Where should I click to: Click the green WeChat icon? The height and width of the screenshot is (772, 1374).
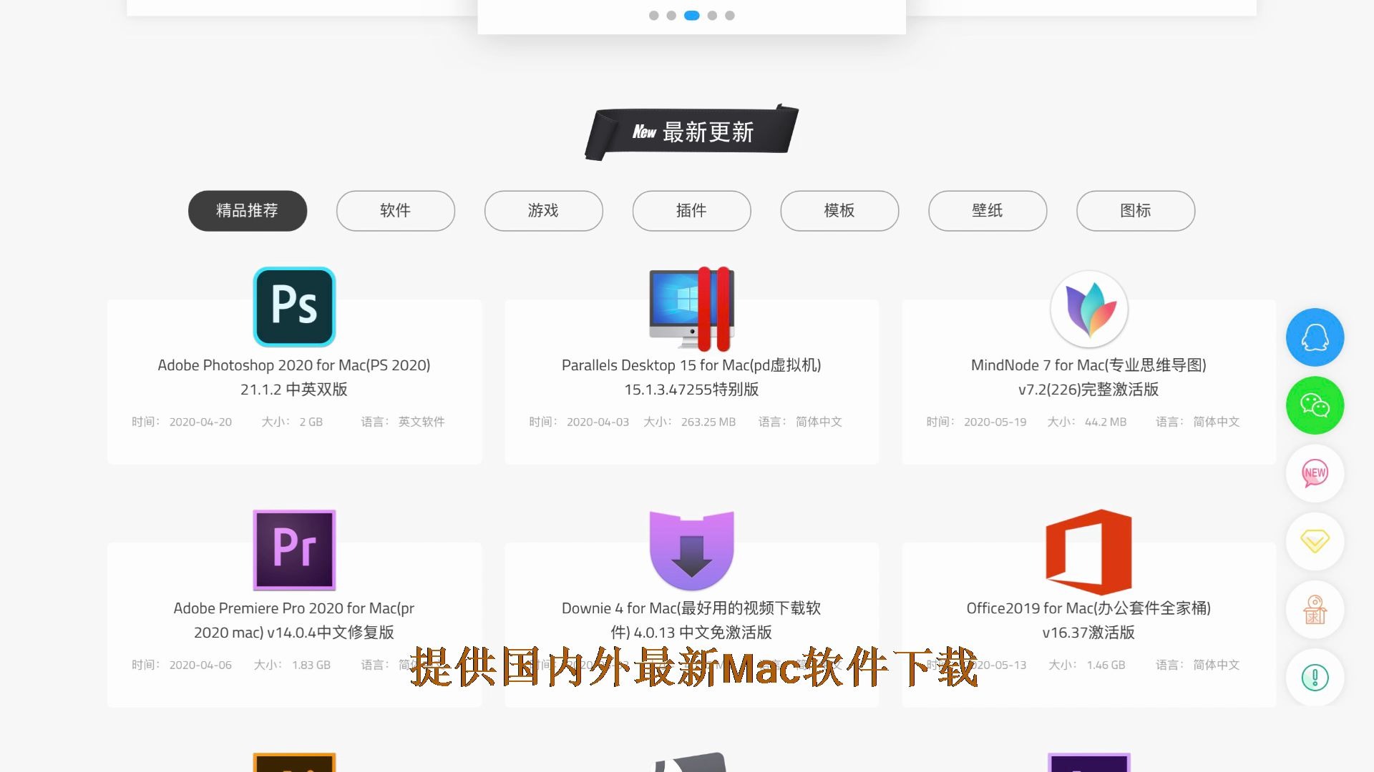(1315, 405)
